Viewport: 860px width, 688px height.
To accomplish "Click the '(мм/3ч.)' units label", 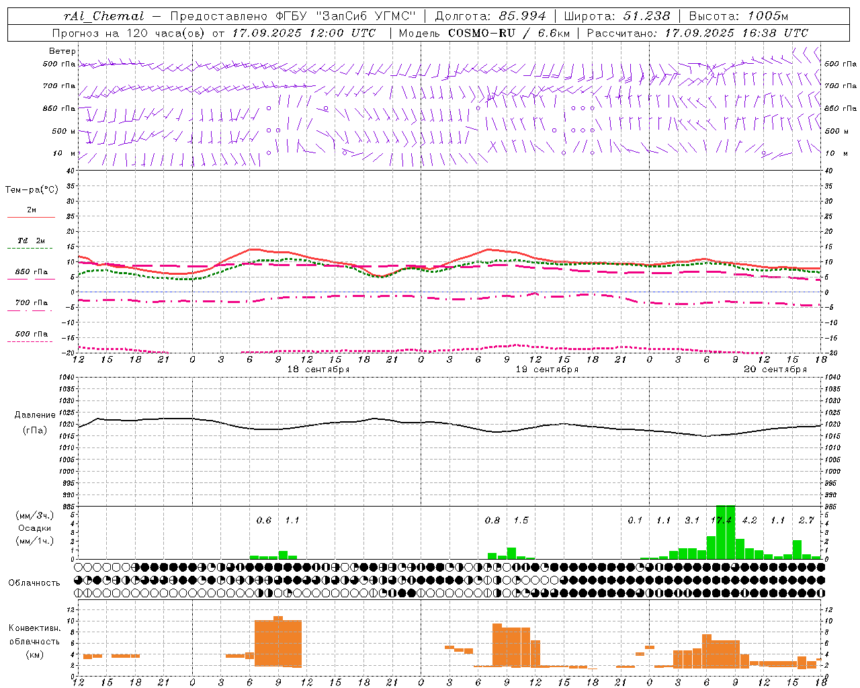I will pyautogui.click(x=35, y=515).
